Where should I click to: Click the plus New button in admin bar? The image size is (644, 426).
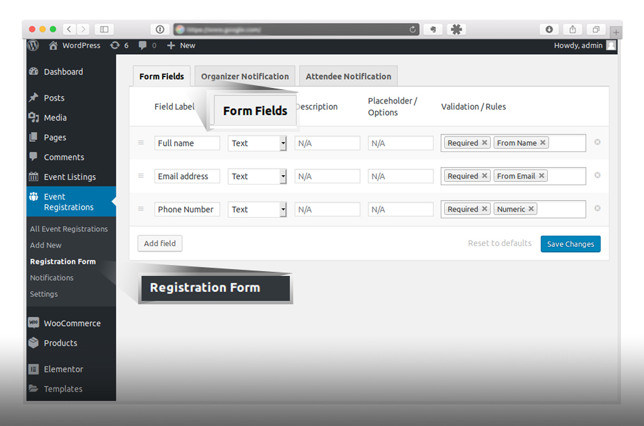(181, 45)
